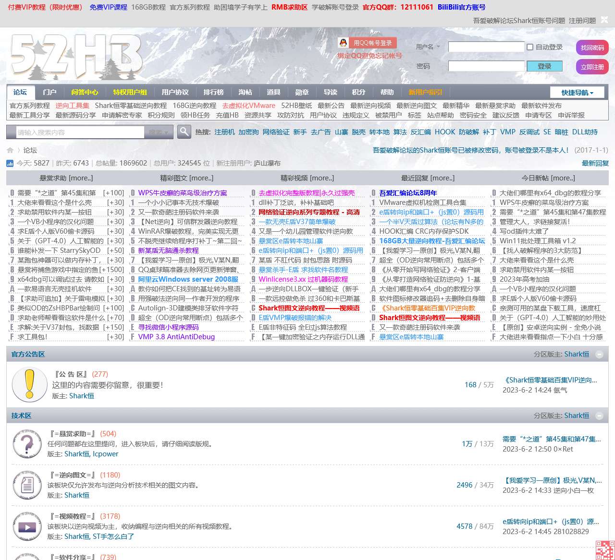615x560 pixels.
Task: Open the 精彩视频 [more..] column header
Action: click(307, 178)
